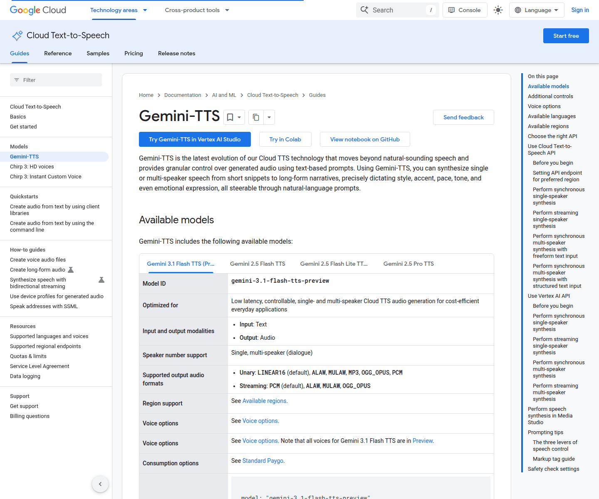The image size is (599, 499).
Task: Open Billing questions sidebar link
Action: pyautogui.click(x=30, y=416)
